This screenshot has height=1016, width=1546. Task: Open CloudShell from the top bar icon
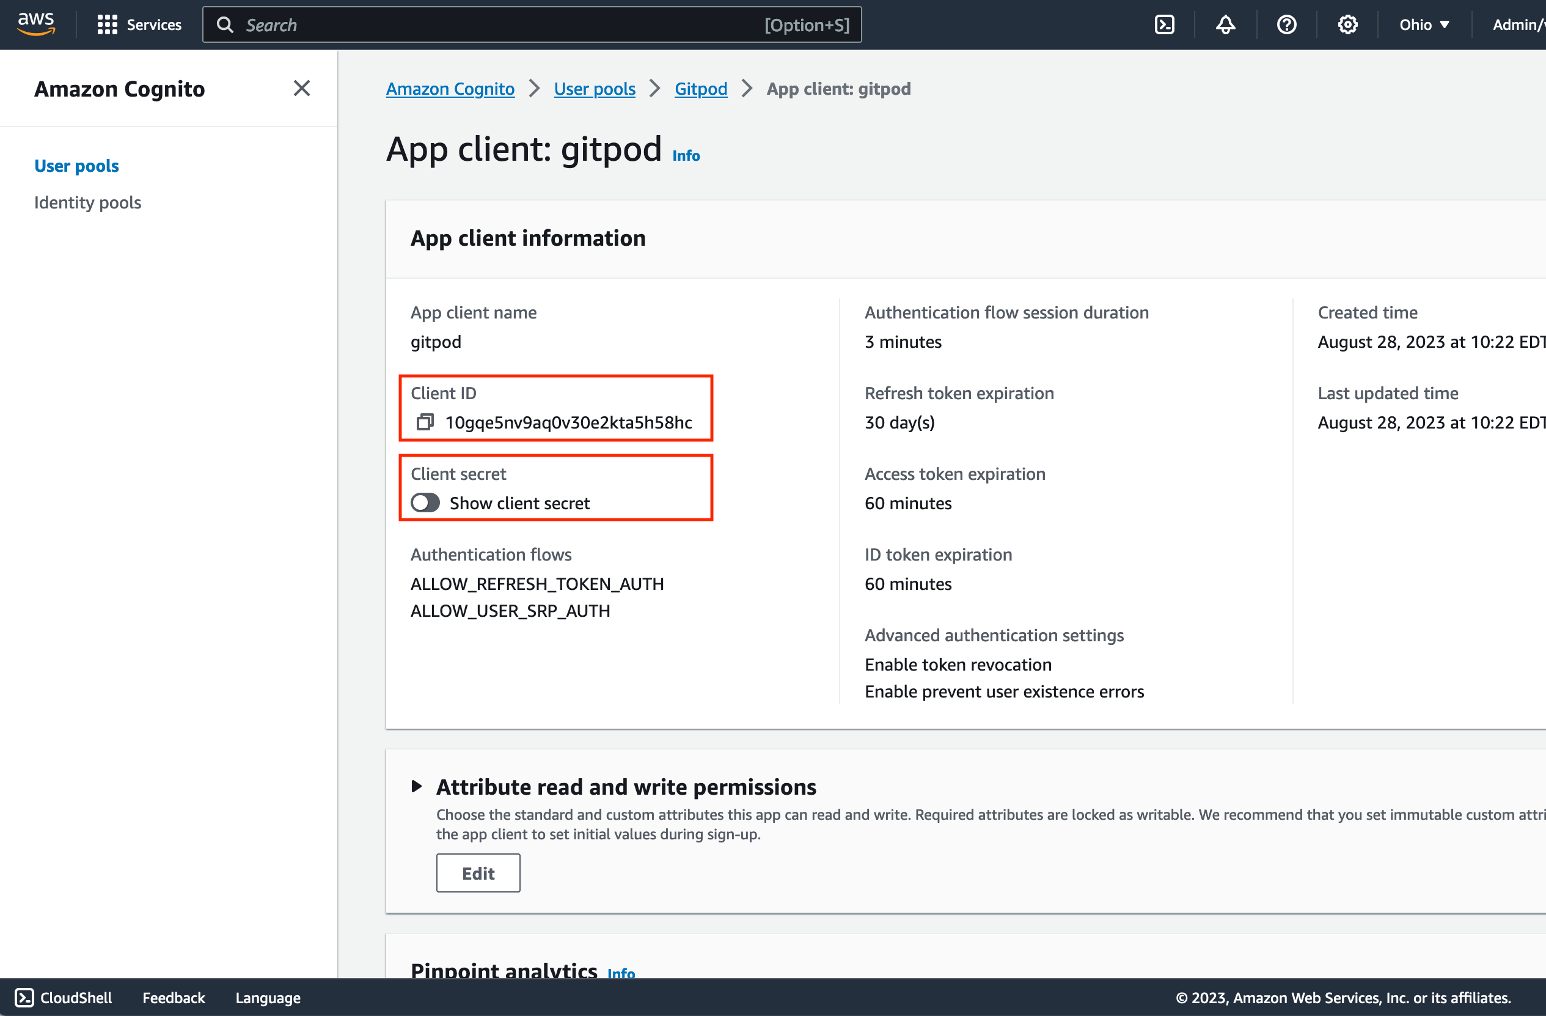(x=1164, y=24)
